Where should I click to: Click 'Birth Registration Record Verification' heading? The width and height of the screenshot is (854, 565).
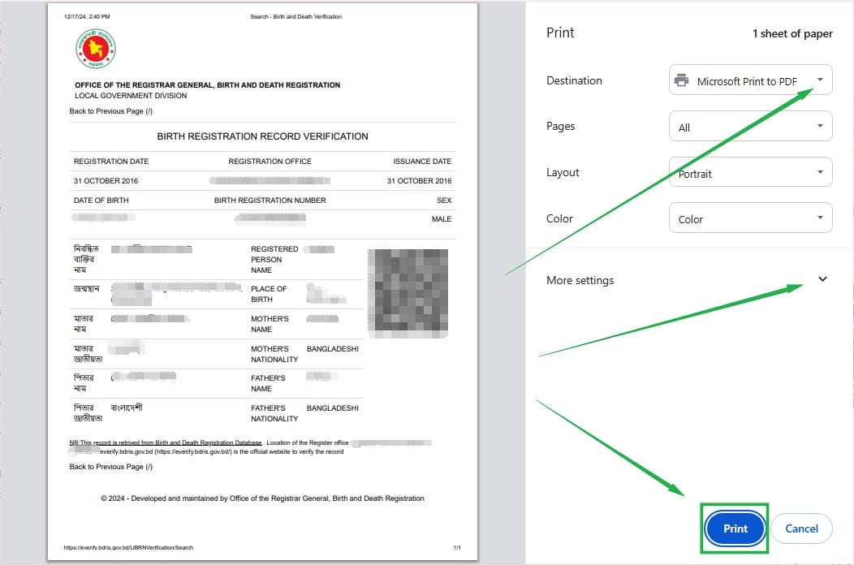point(262,136)
